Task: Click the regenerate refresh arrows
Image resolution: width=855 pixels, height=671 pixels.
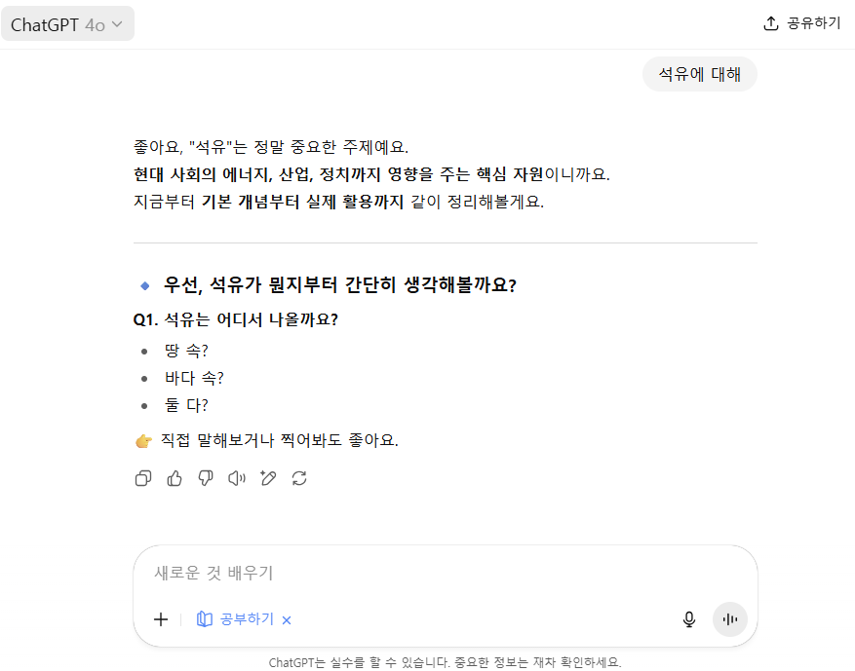Action: (299, 478)
